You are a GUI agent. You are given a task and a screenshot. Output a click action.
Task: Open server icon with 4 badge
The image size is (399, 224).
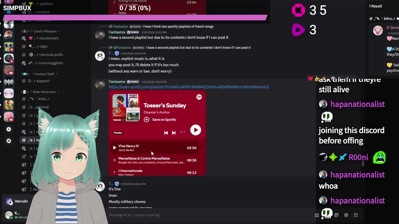(x=8, y=46)
